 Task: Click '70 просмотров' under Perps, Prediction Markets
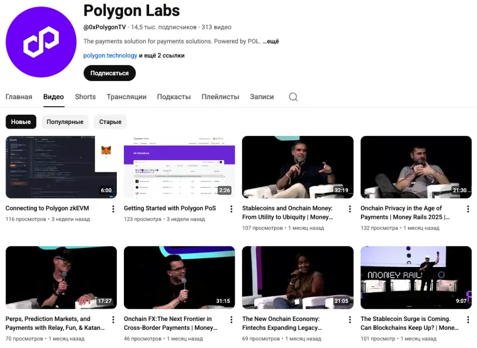tap(24, 339)
